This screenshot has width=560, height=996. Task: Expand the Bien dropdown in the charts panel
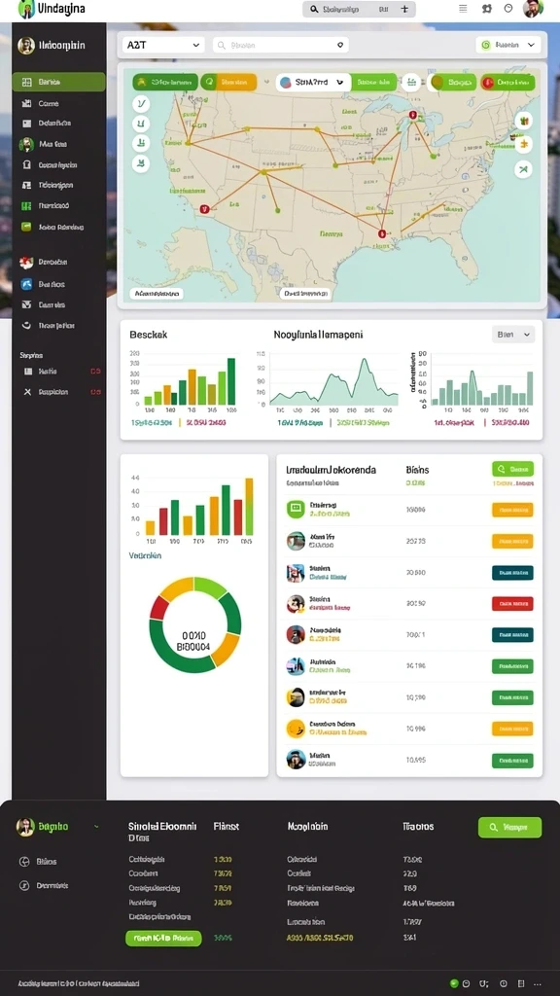(x=513, y=335)
